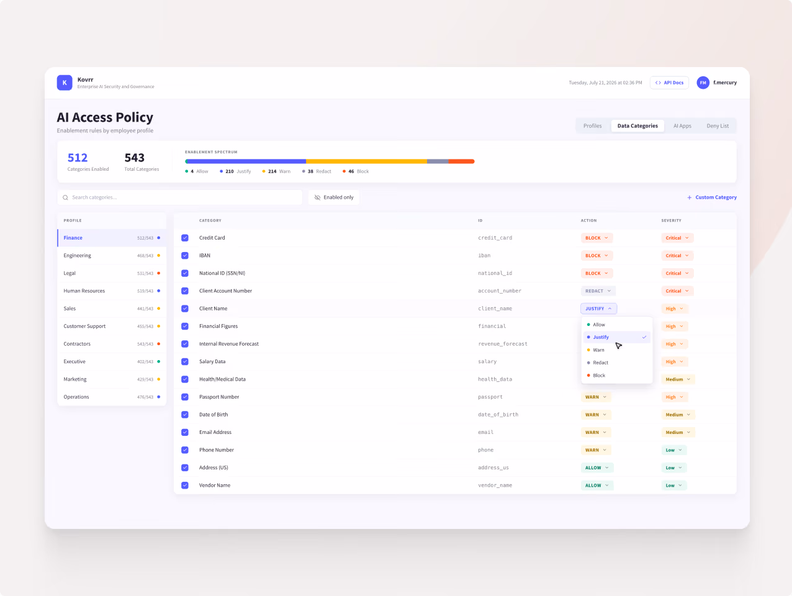Uncheck the Vendor Name checkbox
Image resolution: width=792 pixels, height=596 pixels.
185,485
